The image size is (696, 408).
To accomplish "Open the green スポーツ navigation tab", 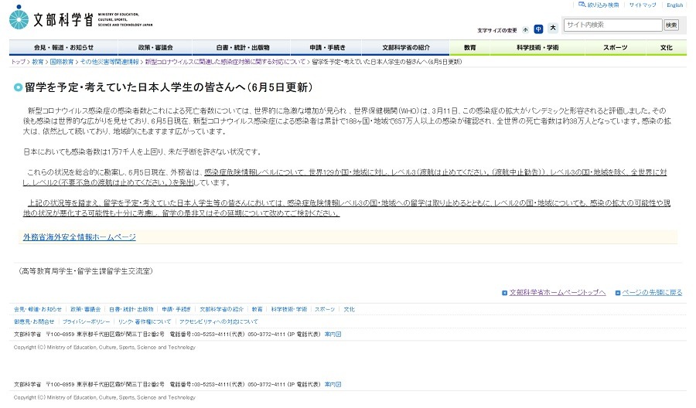I will tap(616, 47).
